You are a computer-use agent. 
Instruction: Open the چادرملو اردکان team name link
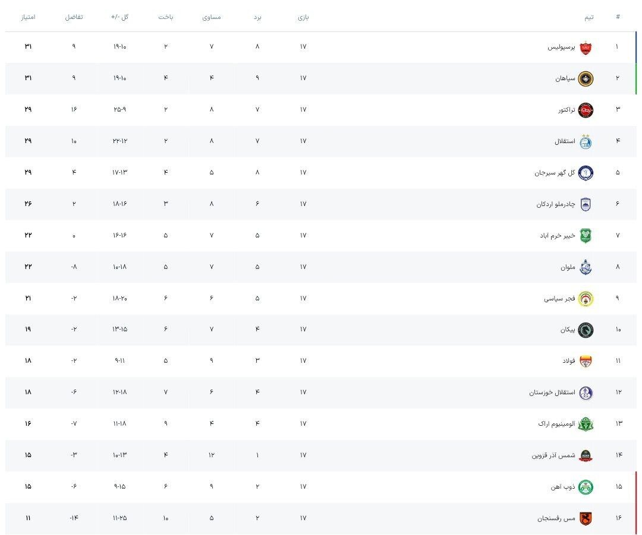(556, 204)
